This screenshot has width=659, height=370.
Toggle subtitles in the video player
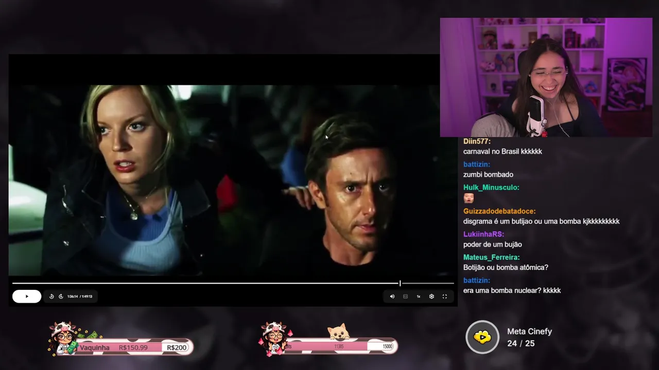coord(405,297)
